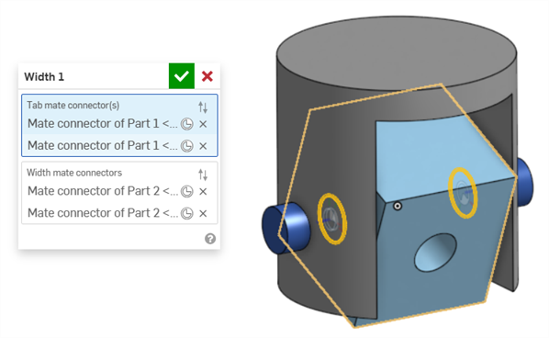The image size is (549, 338).
Task: Click the Width 1 title
Action: tap(44, 77)
